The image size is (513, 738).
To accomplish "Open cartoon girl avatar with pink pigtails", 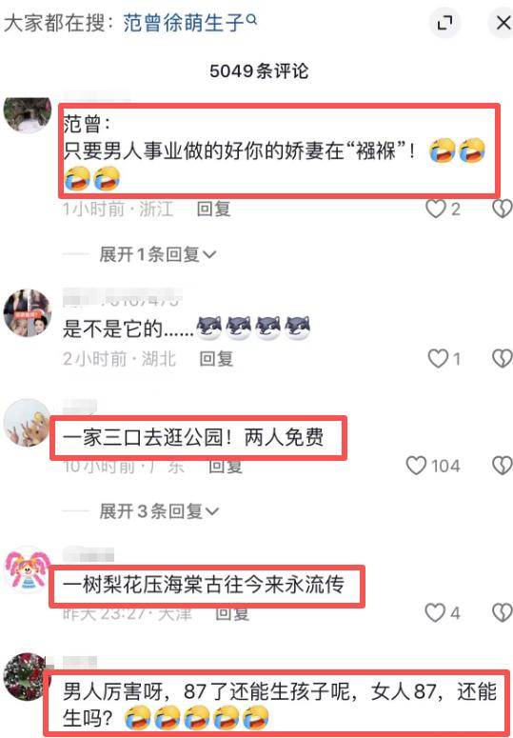I will 28,569.
